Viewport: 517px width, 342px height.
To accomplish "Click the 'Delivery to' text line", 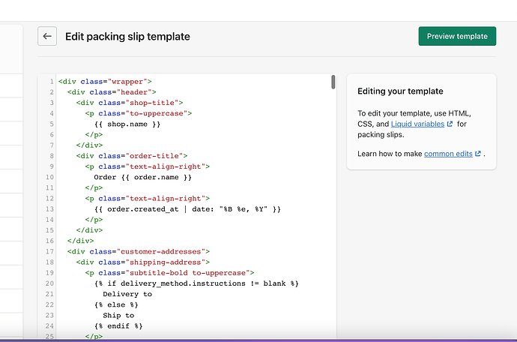I will pyautogui.click(x=127, y=294).
